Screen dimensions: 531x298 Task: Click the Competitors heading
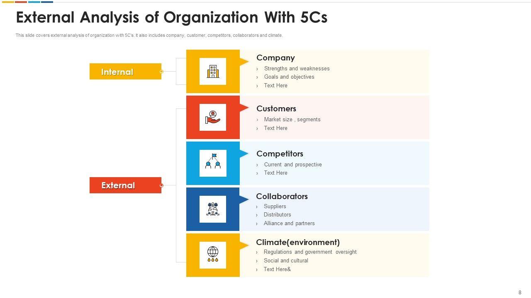pyautogui.click(x=280, y=154)
